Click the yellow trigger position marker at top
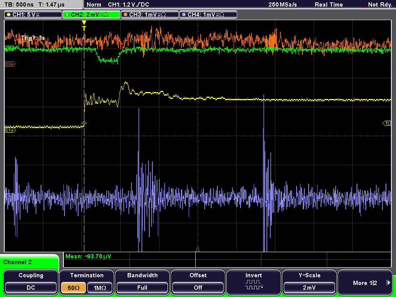 click(x=84, y=26)
